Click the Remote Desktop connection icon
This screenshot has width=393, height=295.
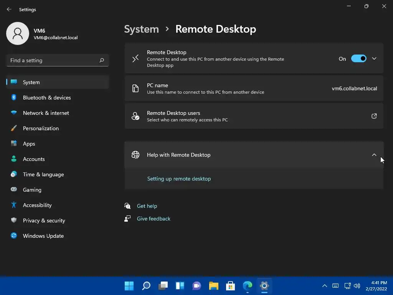click(135, 58)
